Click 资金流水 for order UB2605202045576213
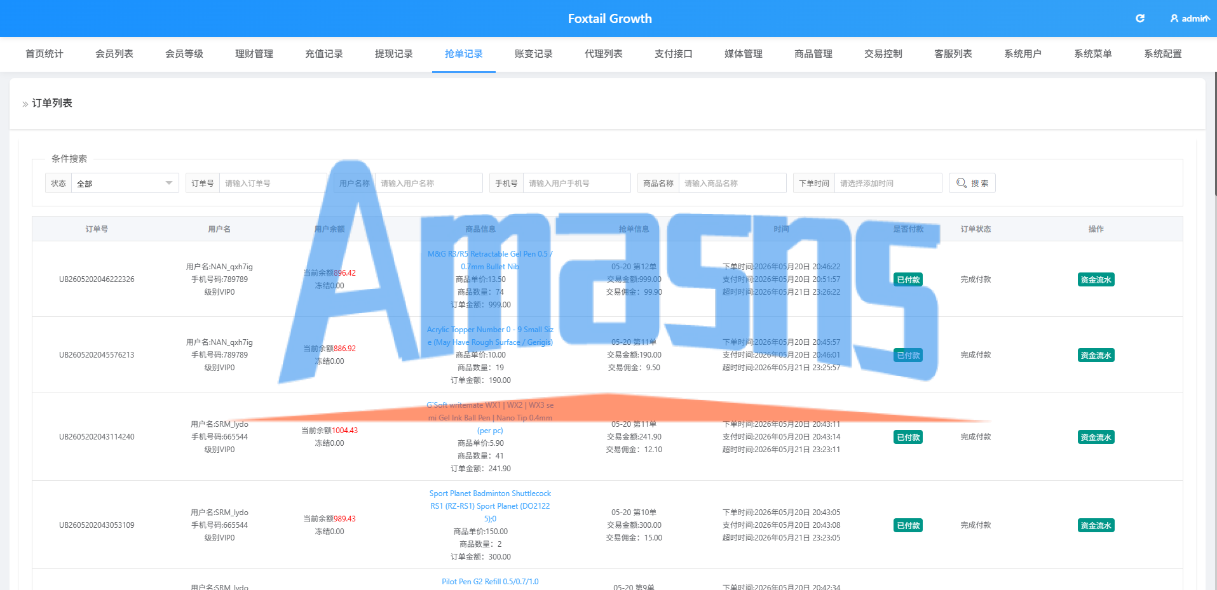 1096,355
